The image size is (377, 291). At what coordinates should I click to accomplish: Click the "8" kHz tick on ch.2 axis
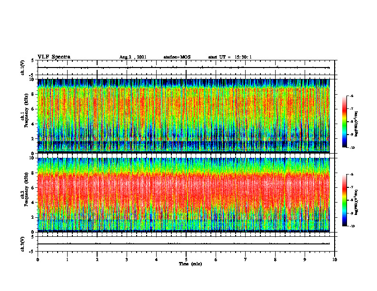33,173
